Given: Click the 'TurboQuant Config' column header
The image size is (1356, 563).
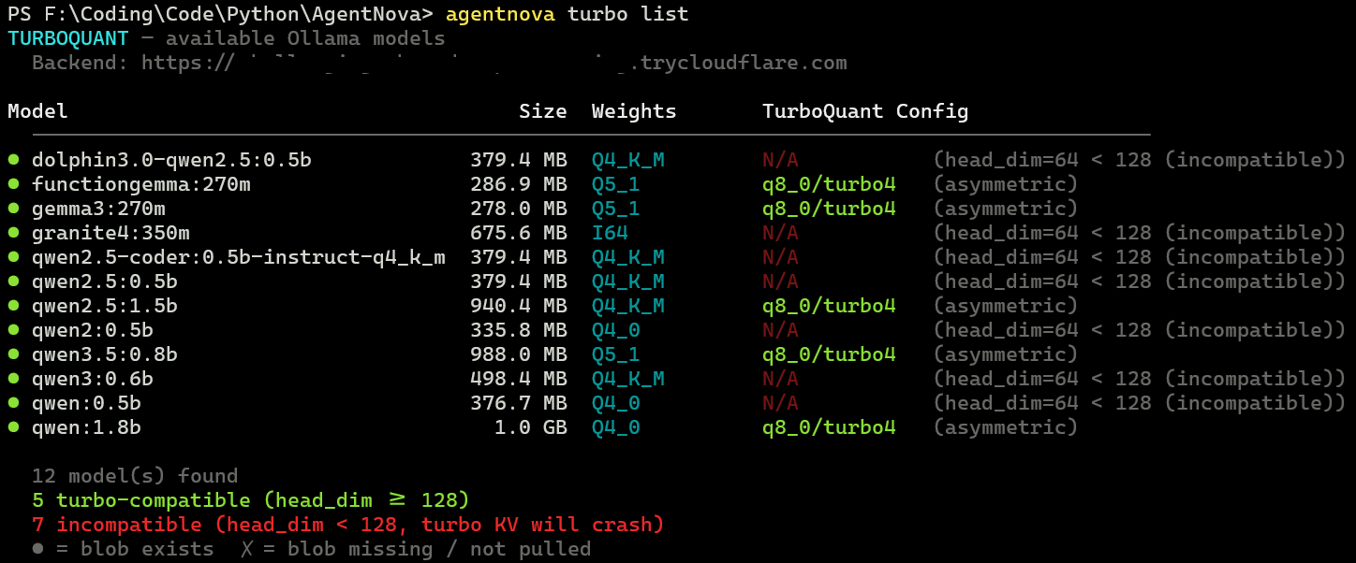Looking at the screenshot, I should click(x=865, y=111).
